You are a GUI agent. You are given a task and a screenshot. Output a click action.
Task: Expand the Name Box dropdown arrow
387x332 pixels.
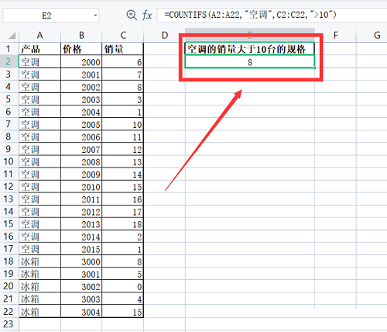(95, 16)
